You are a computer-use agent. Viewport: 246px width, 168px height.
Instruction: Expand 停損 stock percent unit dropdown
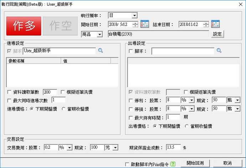191,108
